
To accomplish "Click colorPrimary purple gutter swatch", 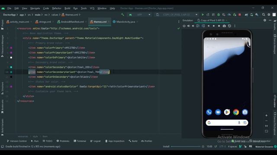I will point(11,48).
